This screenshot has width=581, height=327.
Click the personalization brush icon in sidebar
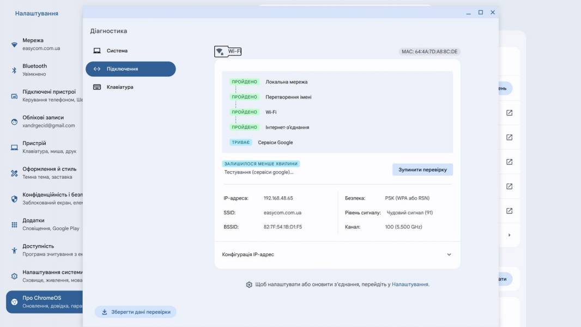click(x=14, y=173)
